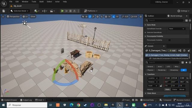Toggle Details favorites star filter
The height and width of the screenshot is (108, 192).
(x=186, y=62)
